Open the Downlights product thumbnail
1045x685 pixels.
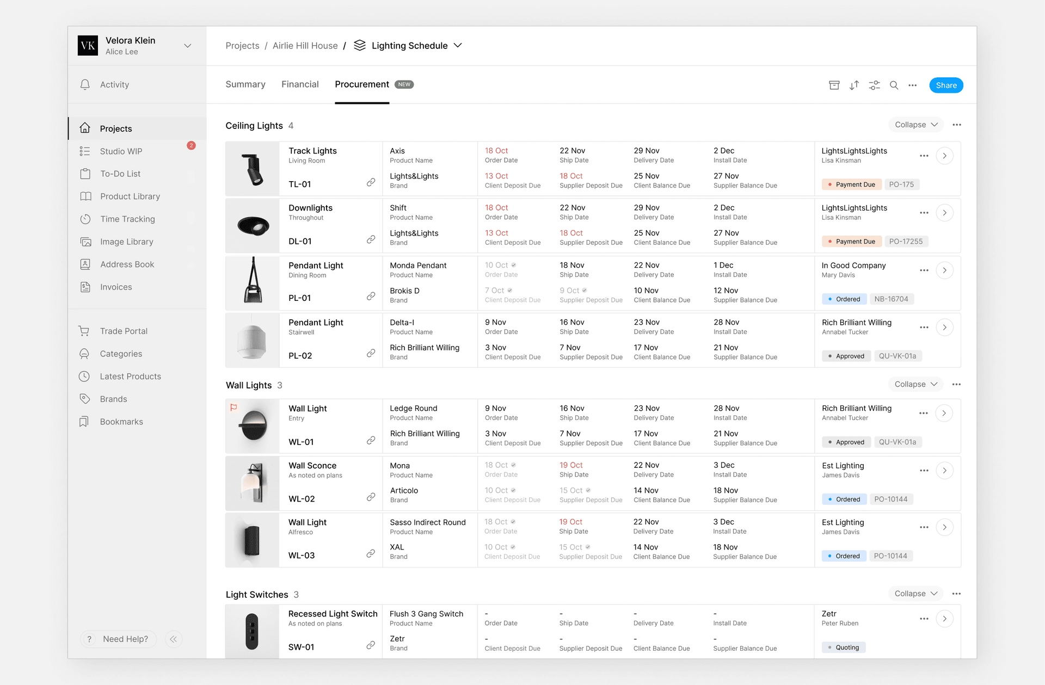click(253, 226)
